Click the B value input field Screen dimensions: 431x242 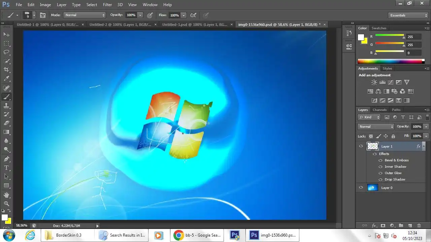click(x=413, y=53)
